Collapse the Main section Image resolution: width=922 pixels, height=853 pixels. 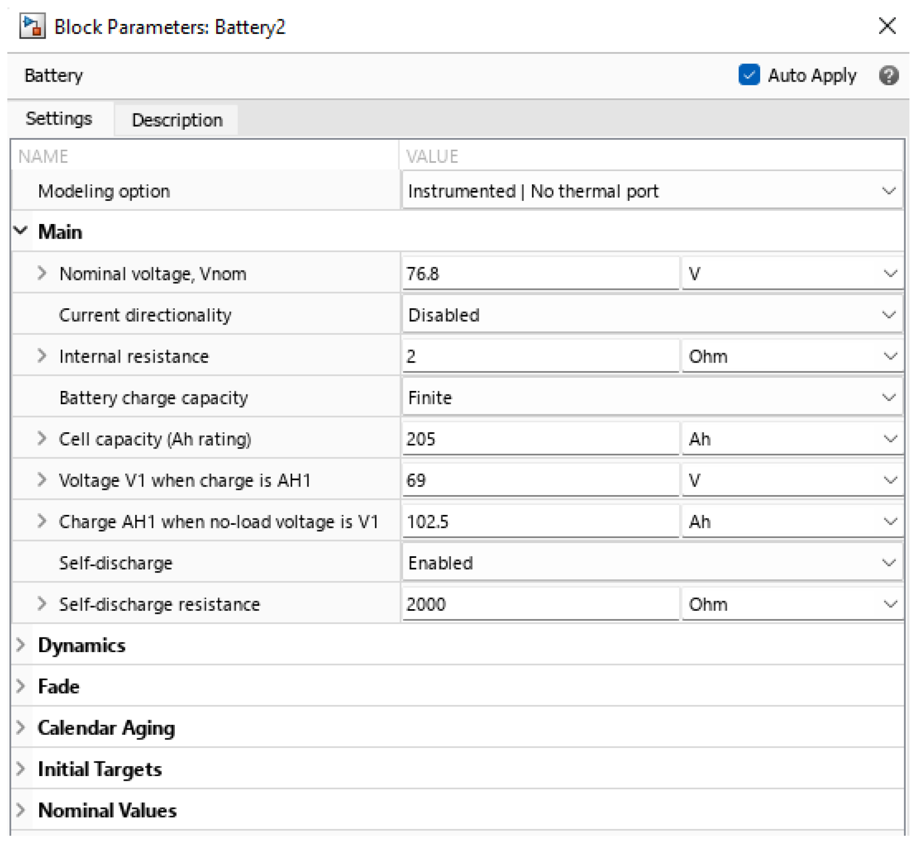(21, 231)
